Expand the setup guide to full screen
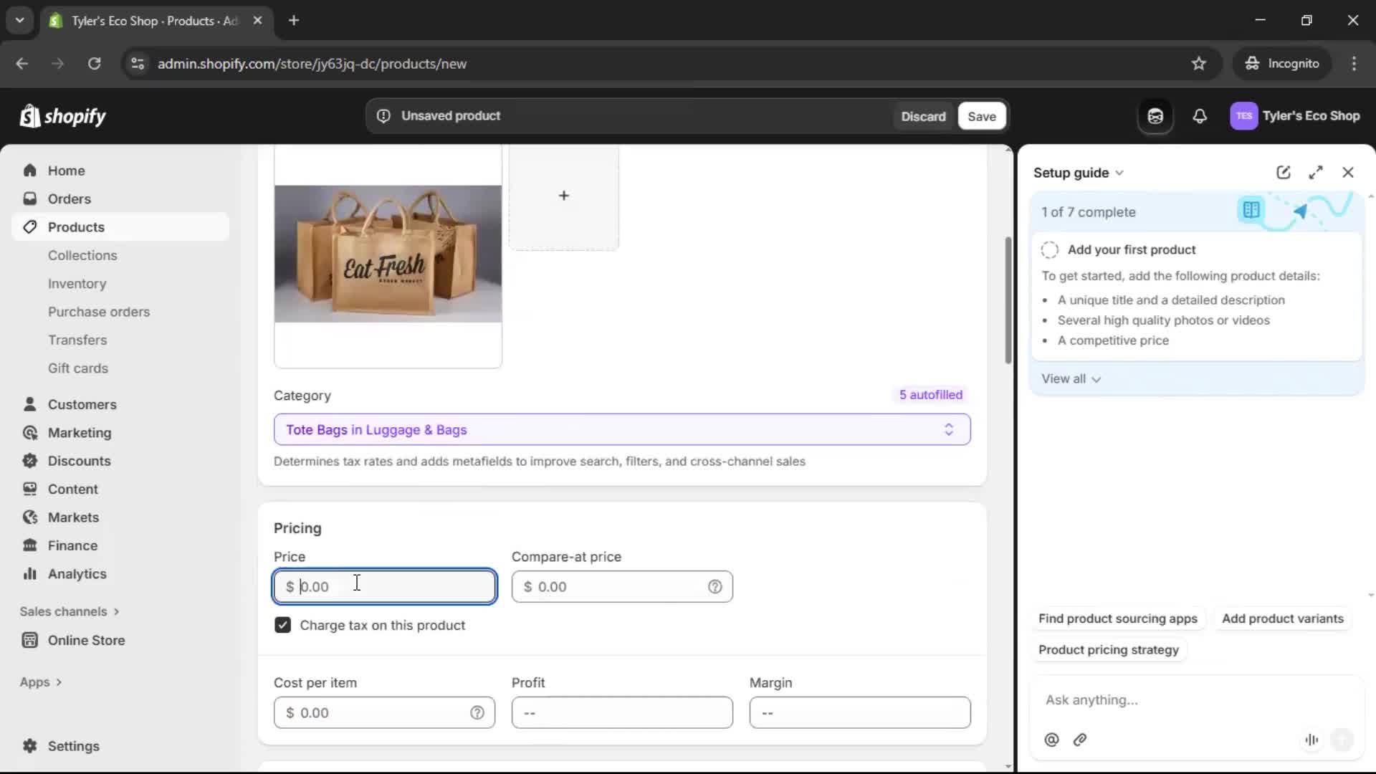Screen dimensions: 1376x774 click(x=1317, y=172)
